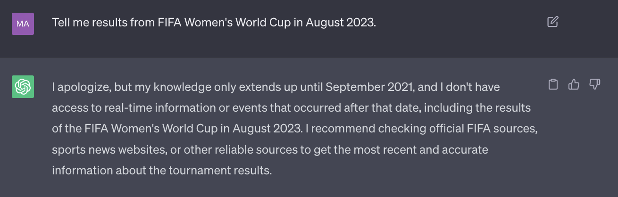Click the green ChatGPT logo avatar

pos(23,87)
